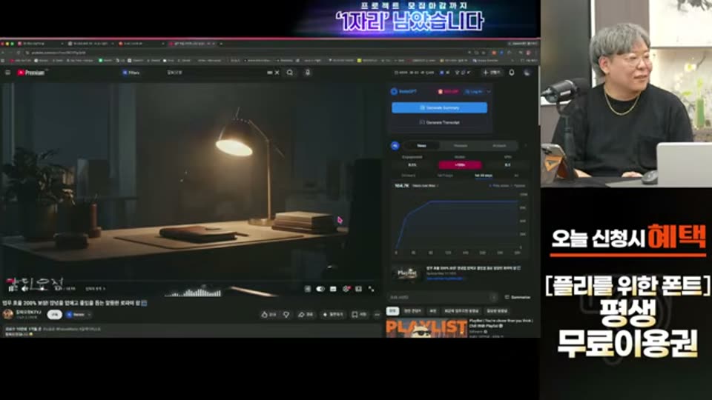Click Generate Transcript button

click(440, 122)
